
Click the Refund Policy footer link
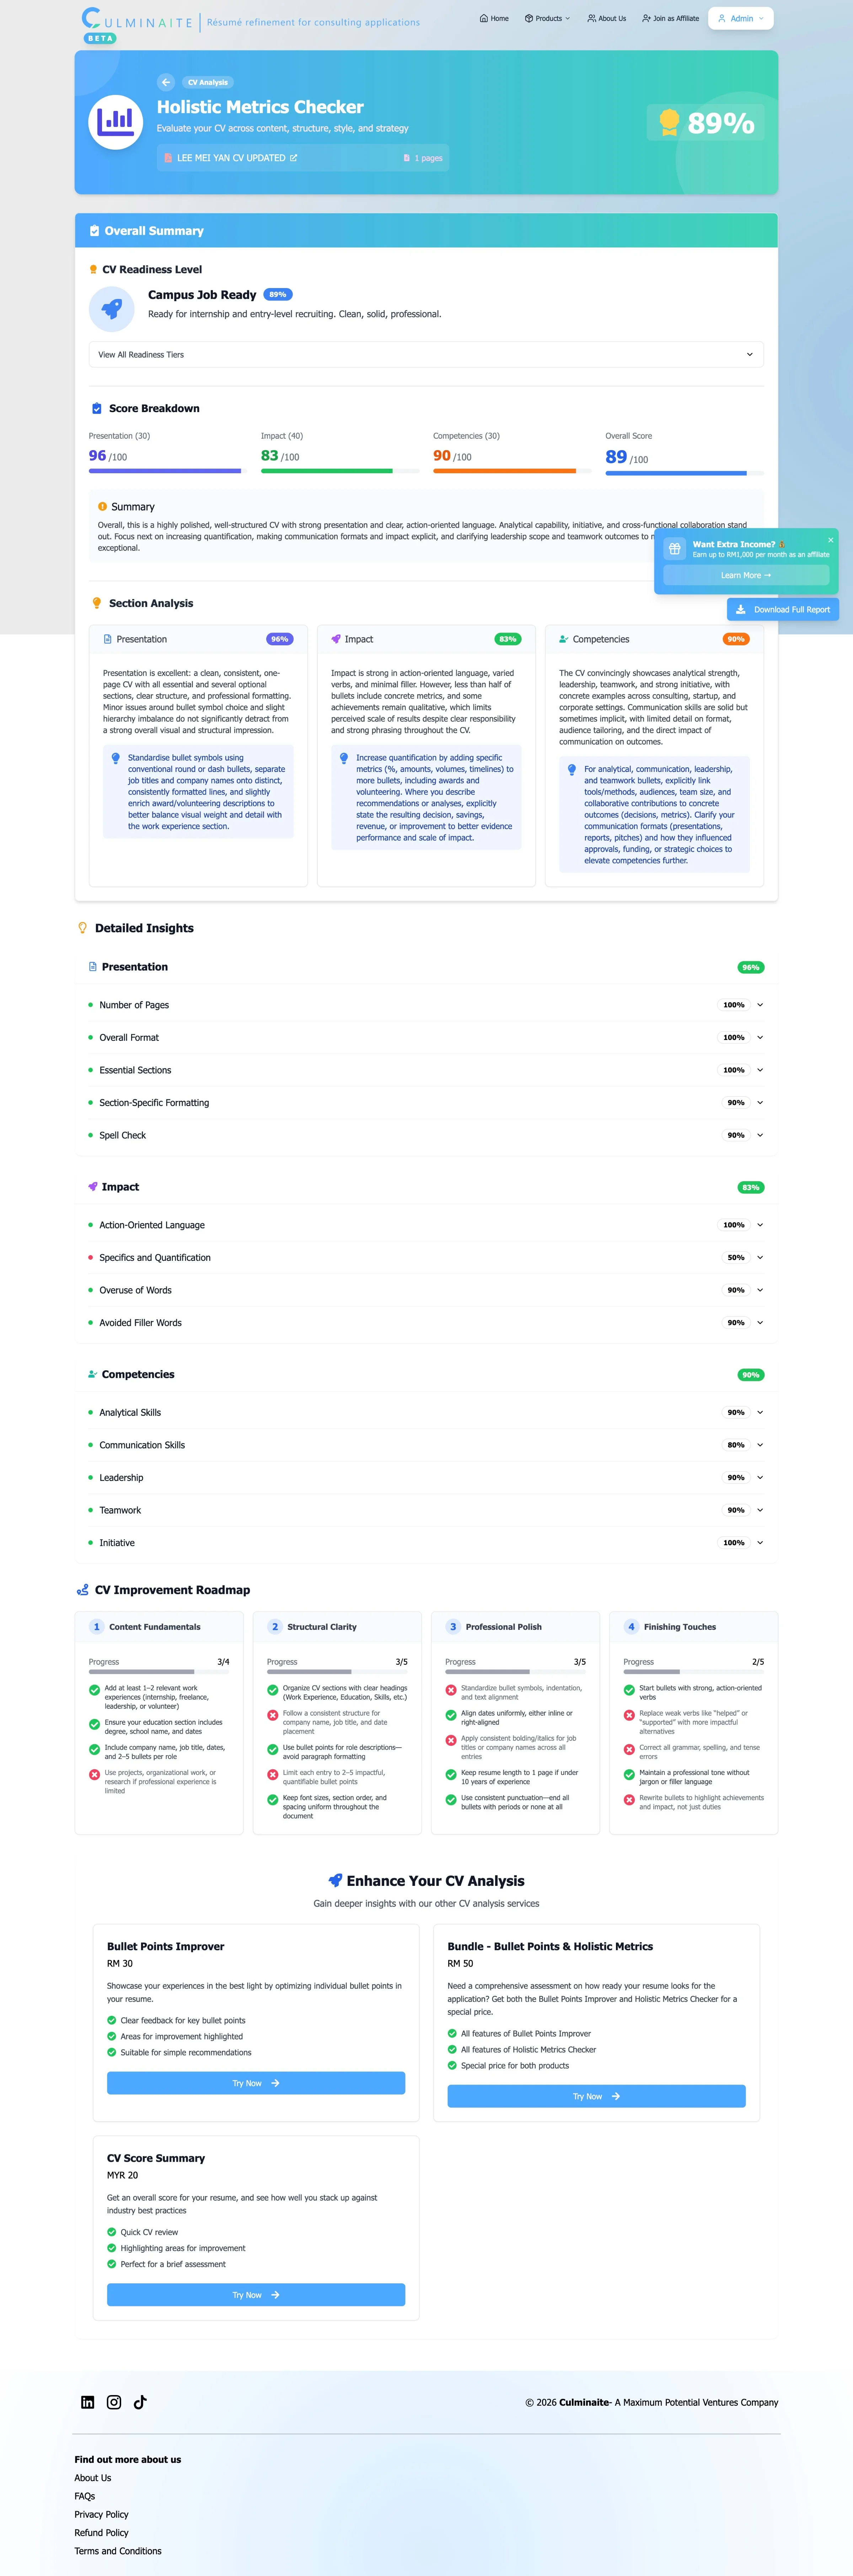(101, 2533)
